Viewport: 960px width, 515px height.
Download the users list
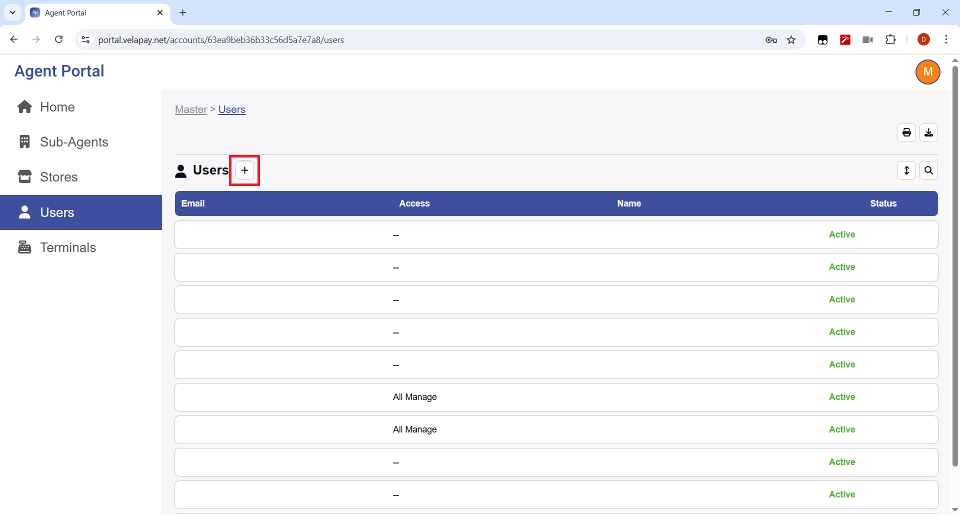point(928,133)
